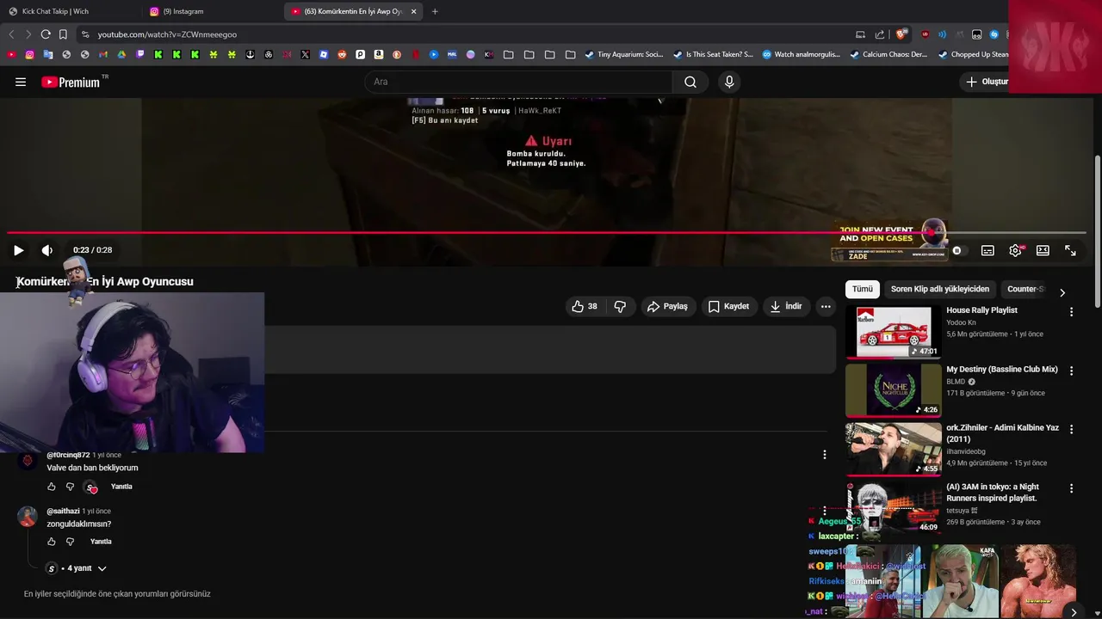Dislike the comment zonguldaklımısın?
The width and height of the screenshot is (1102, 619).
(x=70, y=542)
